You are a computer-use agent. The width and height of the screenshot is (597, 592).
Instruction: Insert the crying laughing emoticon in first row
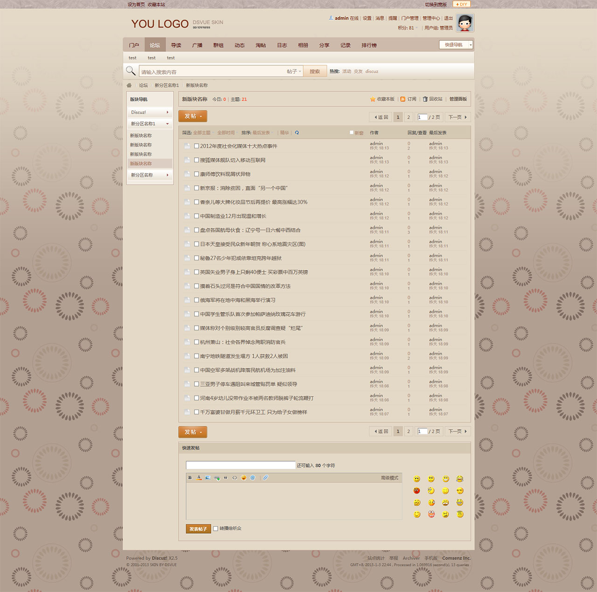460,479
